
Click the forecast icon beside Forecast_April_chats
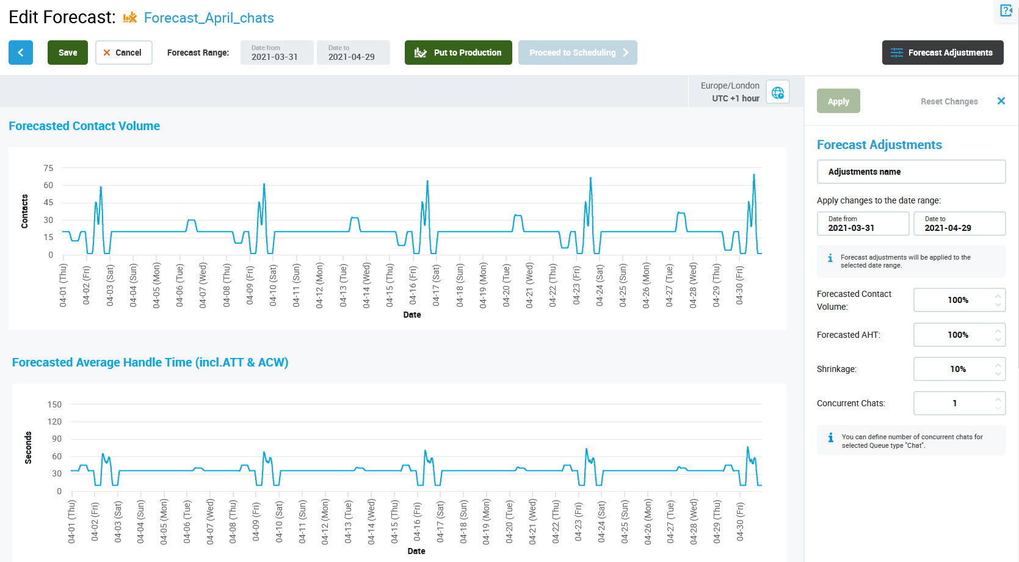[x=130, y=18]
